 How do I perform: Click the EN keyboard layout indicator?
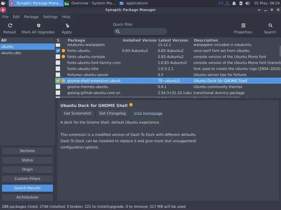[x=221, y=3]
